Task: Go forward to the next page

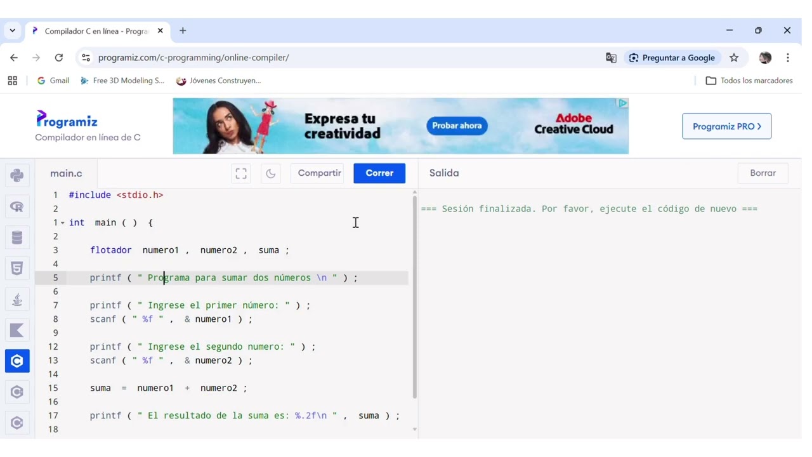Action: click(x=36, y=58)
